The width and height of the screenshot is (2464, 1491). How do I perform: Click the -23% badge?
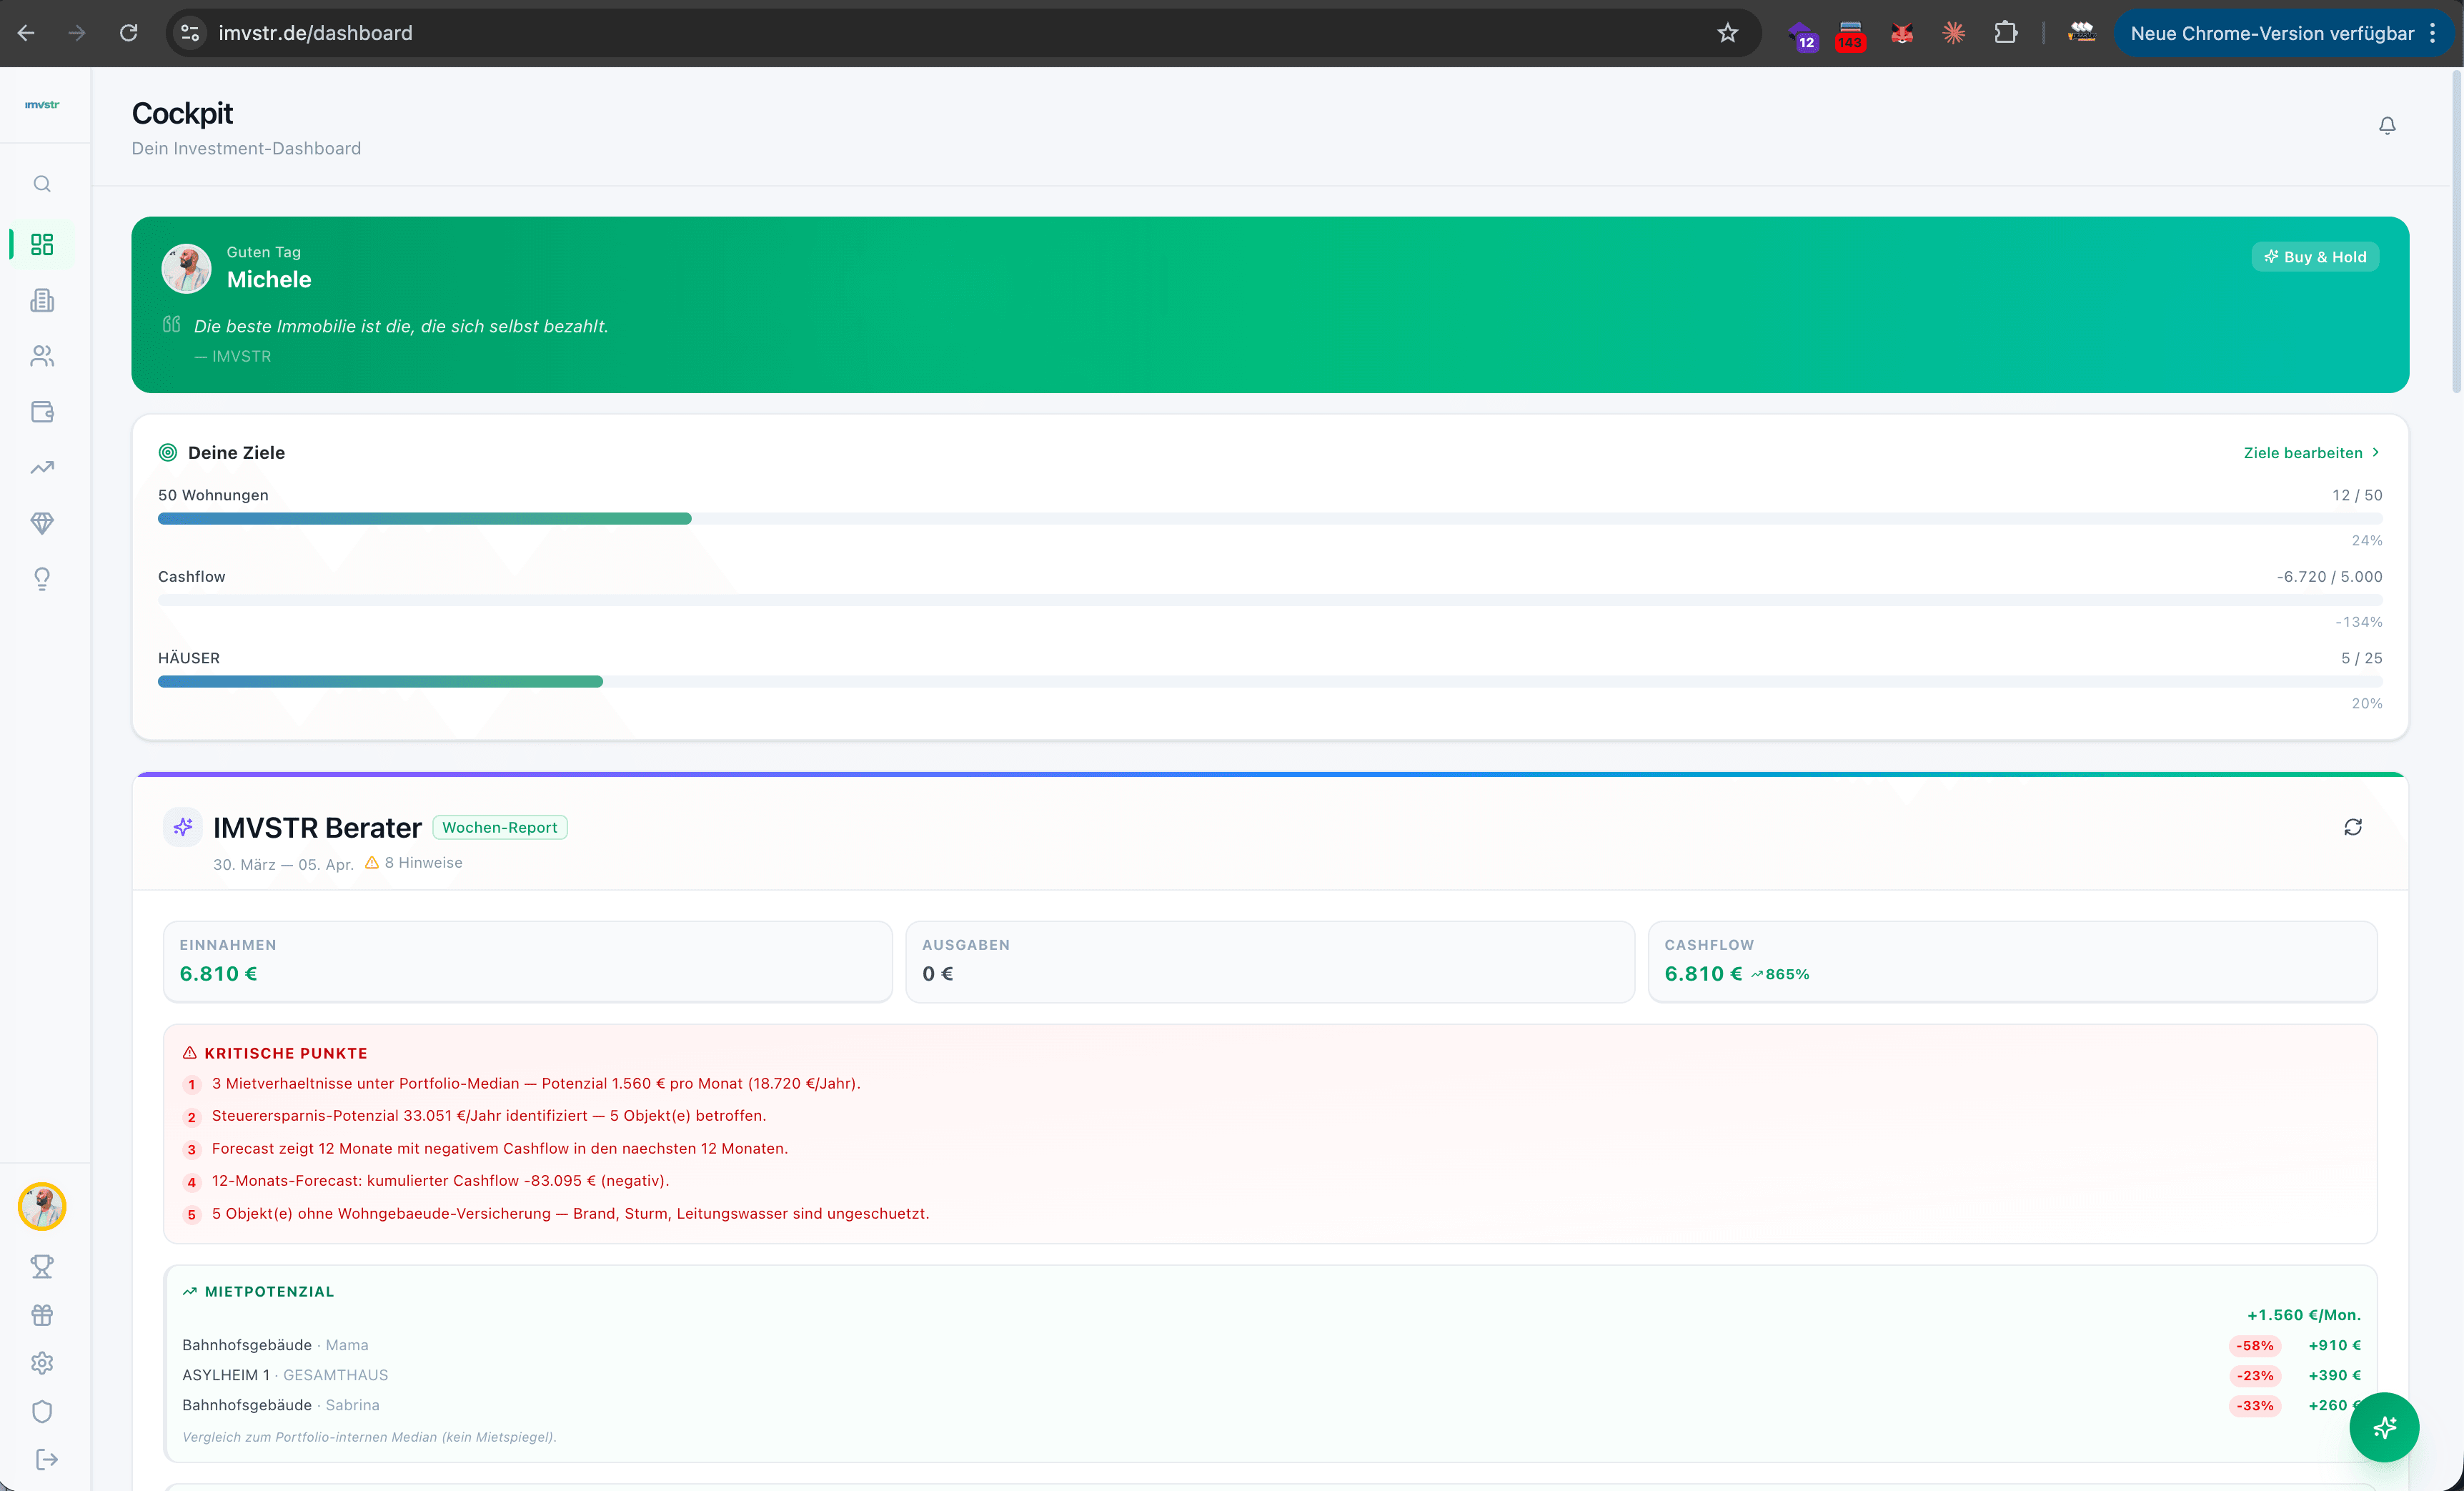coord(2255,1376)
